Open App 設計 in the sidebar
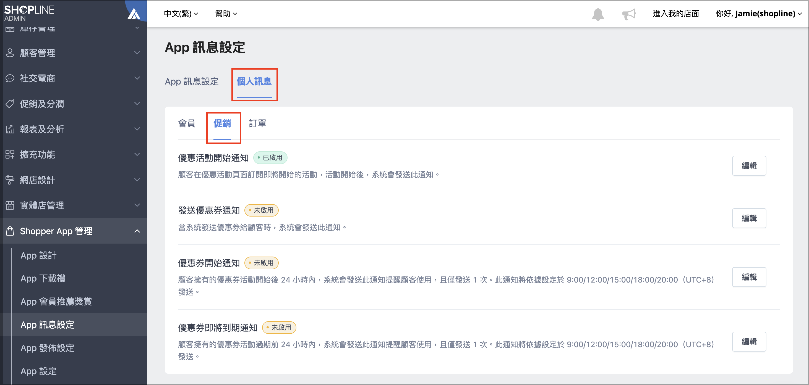 click(x=39, y=255)
